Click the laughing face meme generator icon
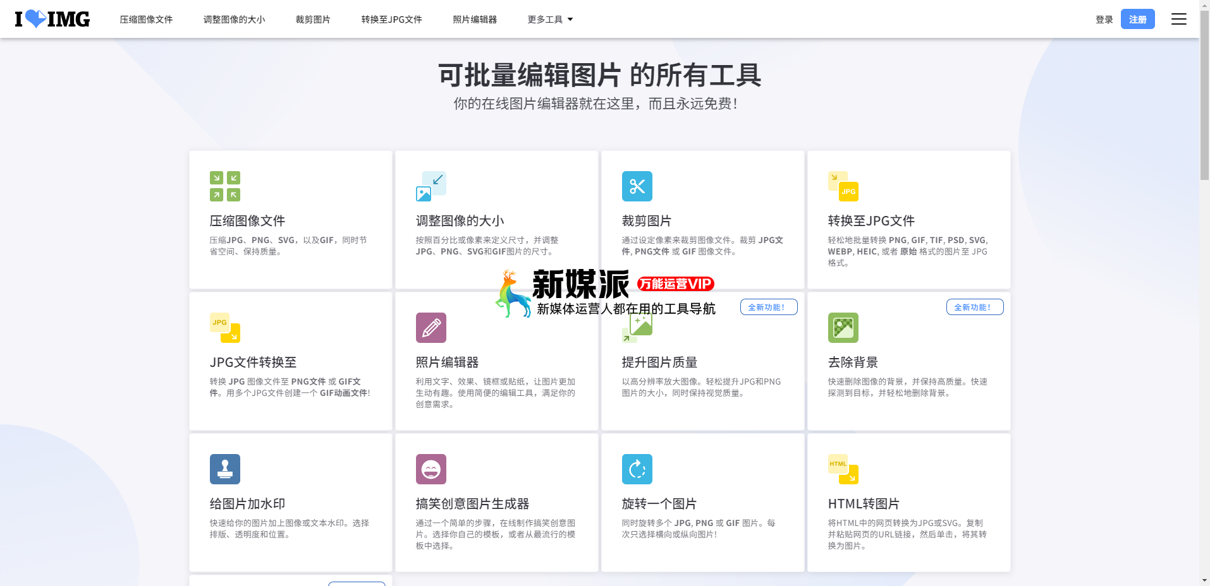Screen dimensions: 1210x586 coord(431,469)
